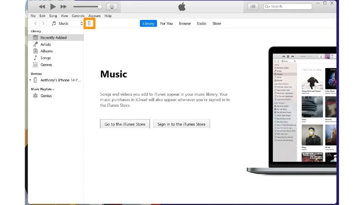The image size is (364, 205).
Task: Click the Music heading text
Action: (113, 74)
